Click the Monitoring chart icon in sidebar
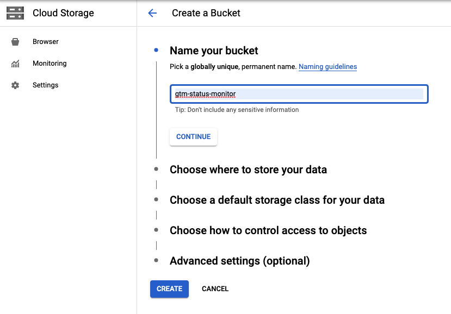The width and height of the screenshot is (451, 314). [x=15, y=64]
